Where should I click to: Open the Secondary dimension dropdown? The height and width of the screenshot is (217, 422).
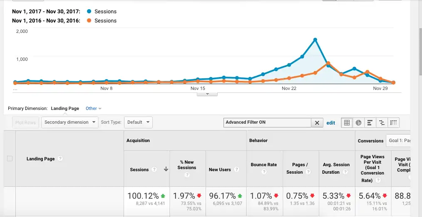pos(70,122)
